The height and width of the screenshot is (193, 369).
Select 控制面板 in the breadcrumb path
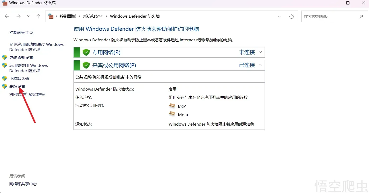pyautogui.click(x=68, y=16)
